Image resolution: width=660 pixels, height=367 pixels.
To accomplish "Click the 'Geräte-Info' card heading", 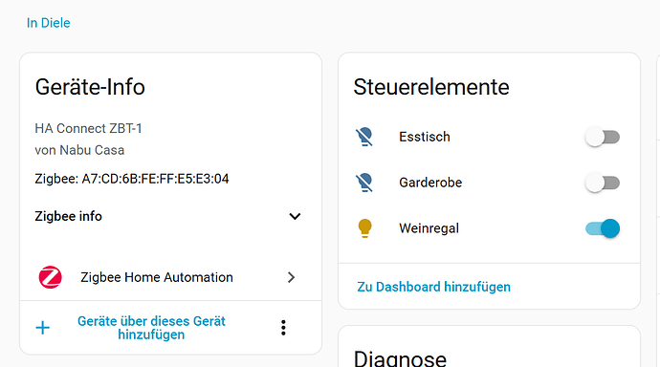I will coord(90,87).
